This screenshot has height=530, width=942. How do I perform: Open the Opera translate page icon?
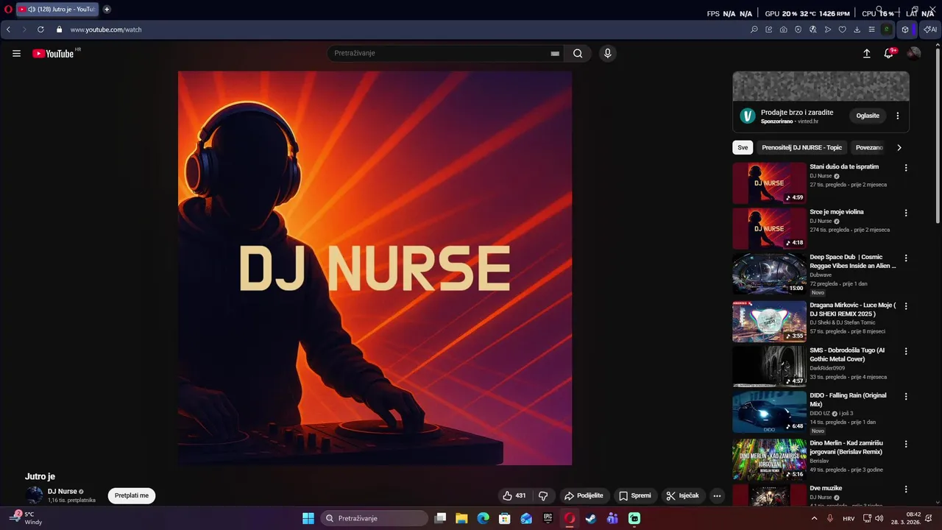pos(812,29)
